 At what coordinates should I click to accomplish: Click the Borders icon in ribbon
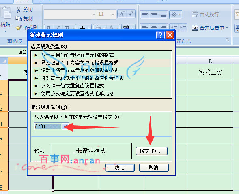[x=83, y=28]
